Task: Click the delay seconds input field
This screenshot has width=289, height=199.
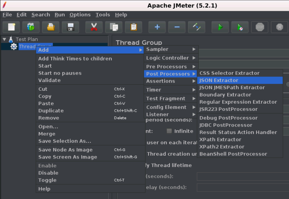Action: click(243, 188)
